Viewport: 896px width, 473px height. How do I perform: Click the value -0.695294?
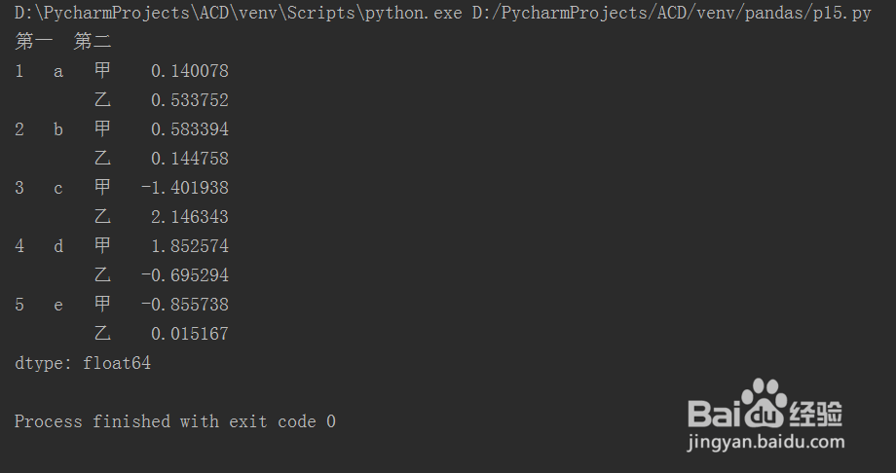[185, 275]
